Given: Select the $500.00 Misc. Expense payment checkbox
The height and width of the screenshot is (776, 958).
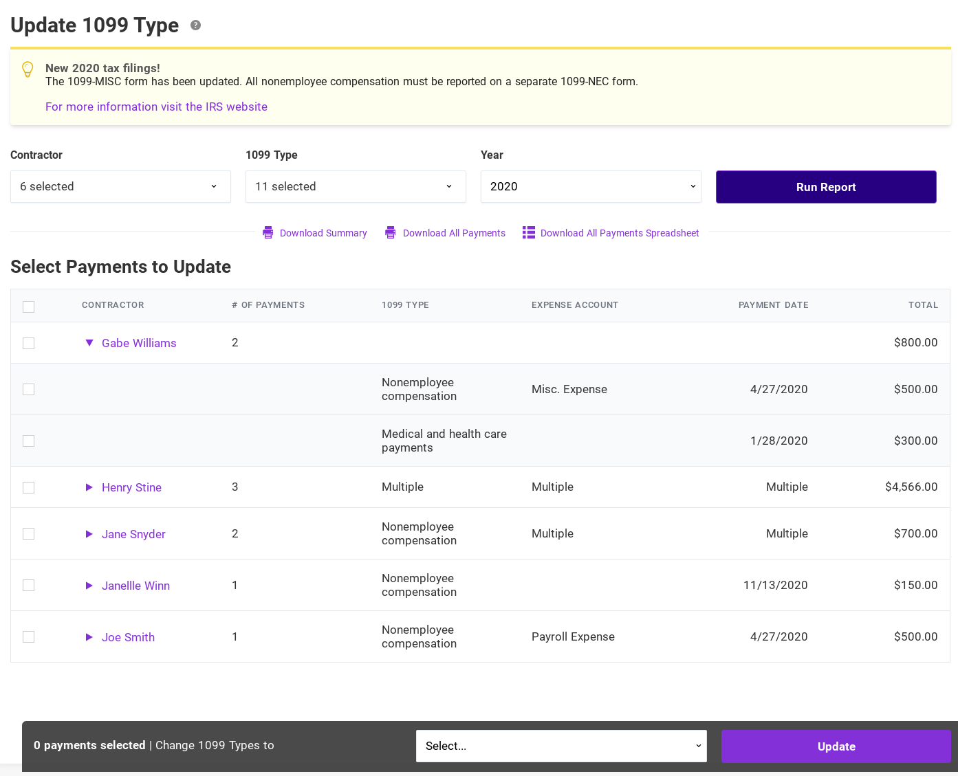Looking at the screenshot, I should (28, 389).
